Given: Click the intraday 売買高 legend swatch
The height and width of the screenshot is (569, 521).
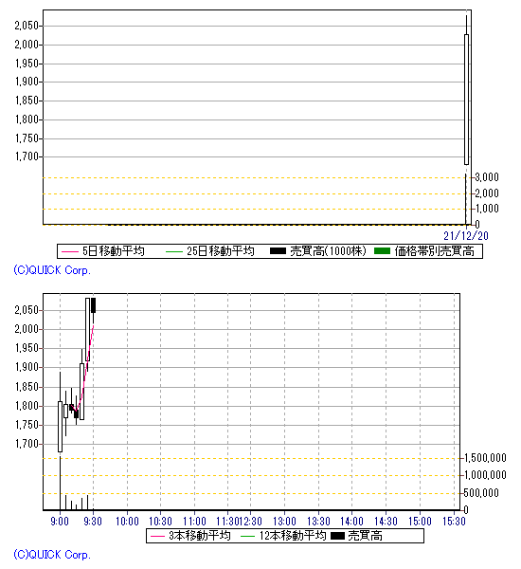Looking at the screenshot, I should (337, 536).
